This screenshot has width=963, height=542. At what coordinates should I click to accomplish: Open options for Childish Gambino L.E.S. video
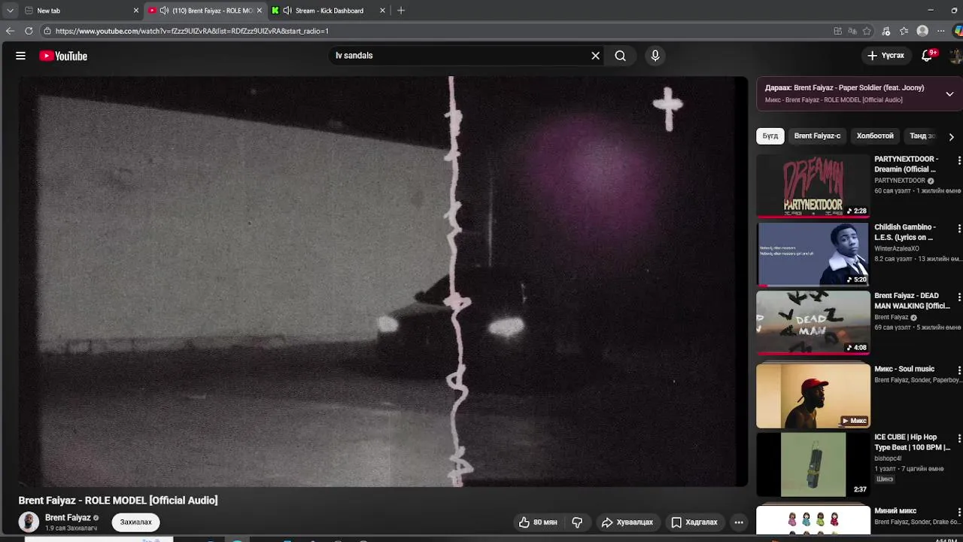[x=958, y=228]
